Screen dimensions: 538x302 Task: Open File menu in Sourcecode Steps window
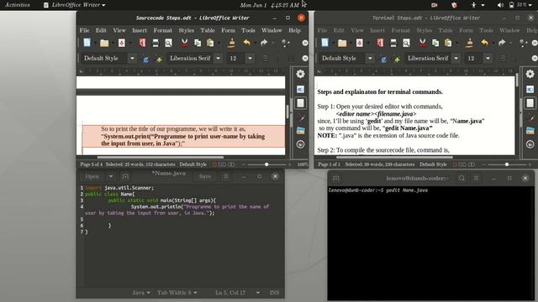[84, 30]
